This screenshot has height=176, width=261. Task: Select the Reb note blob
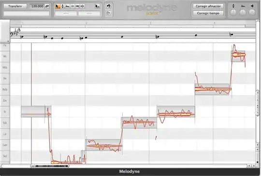(212, 89)
